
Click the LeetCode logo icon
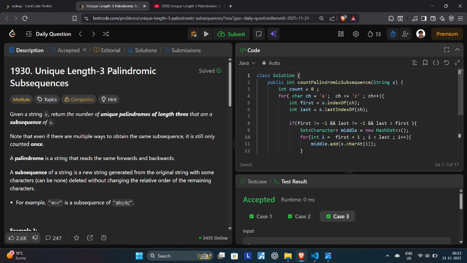[x=12, y=34]
